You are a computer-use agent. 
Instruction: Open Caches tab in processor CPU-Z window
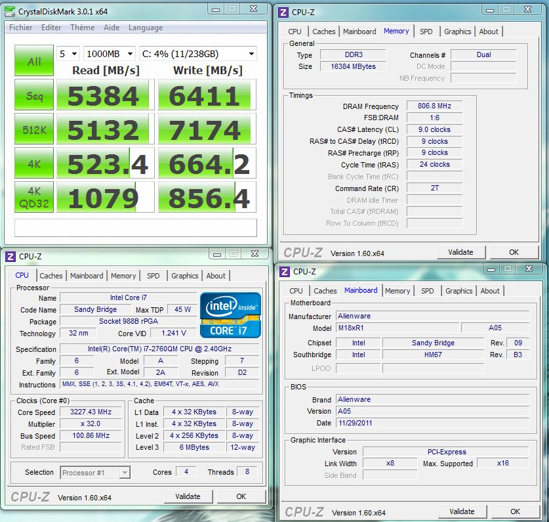(x=51, y=276)
